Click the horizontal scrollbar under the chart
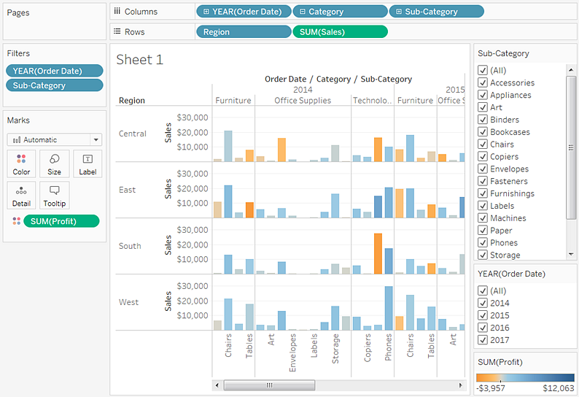579x397 pixels. coord(269,385)
